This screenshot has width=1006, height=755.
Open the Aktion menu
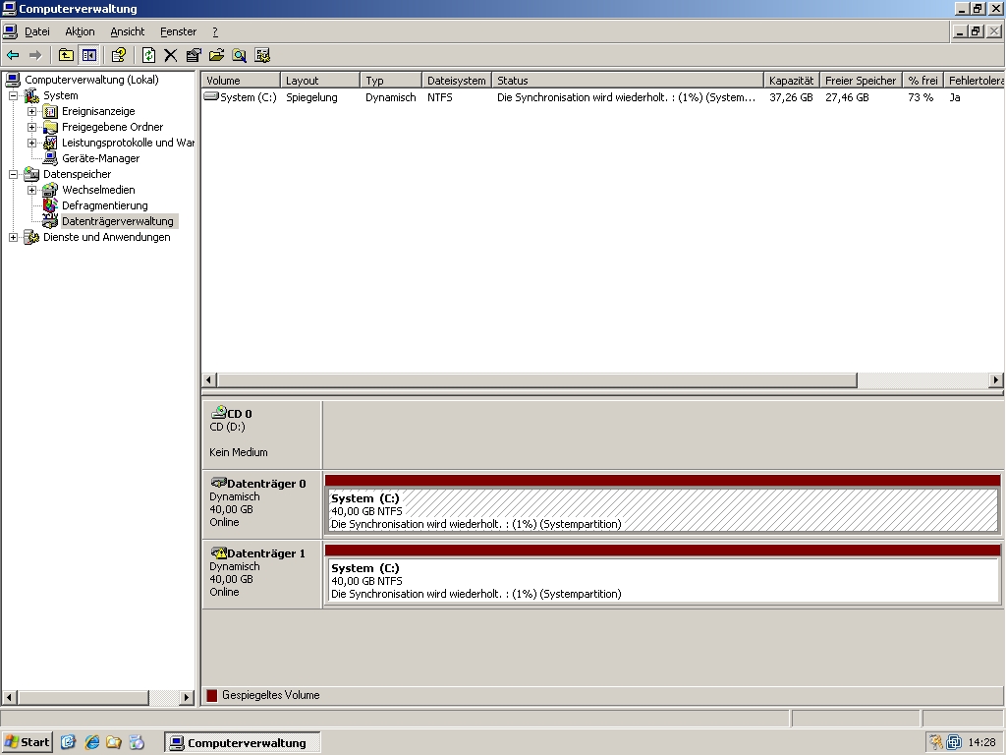pos(79,30)
